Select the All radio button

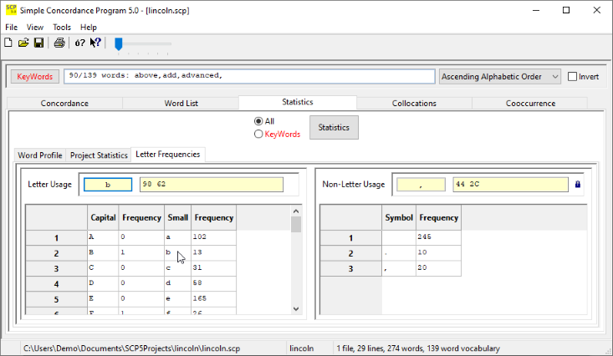[x=258, y=121]
